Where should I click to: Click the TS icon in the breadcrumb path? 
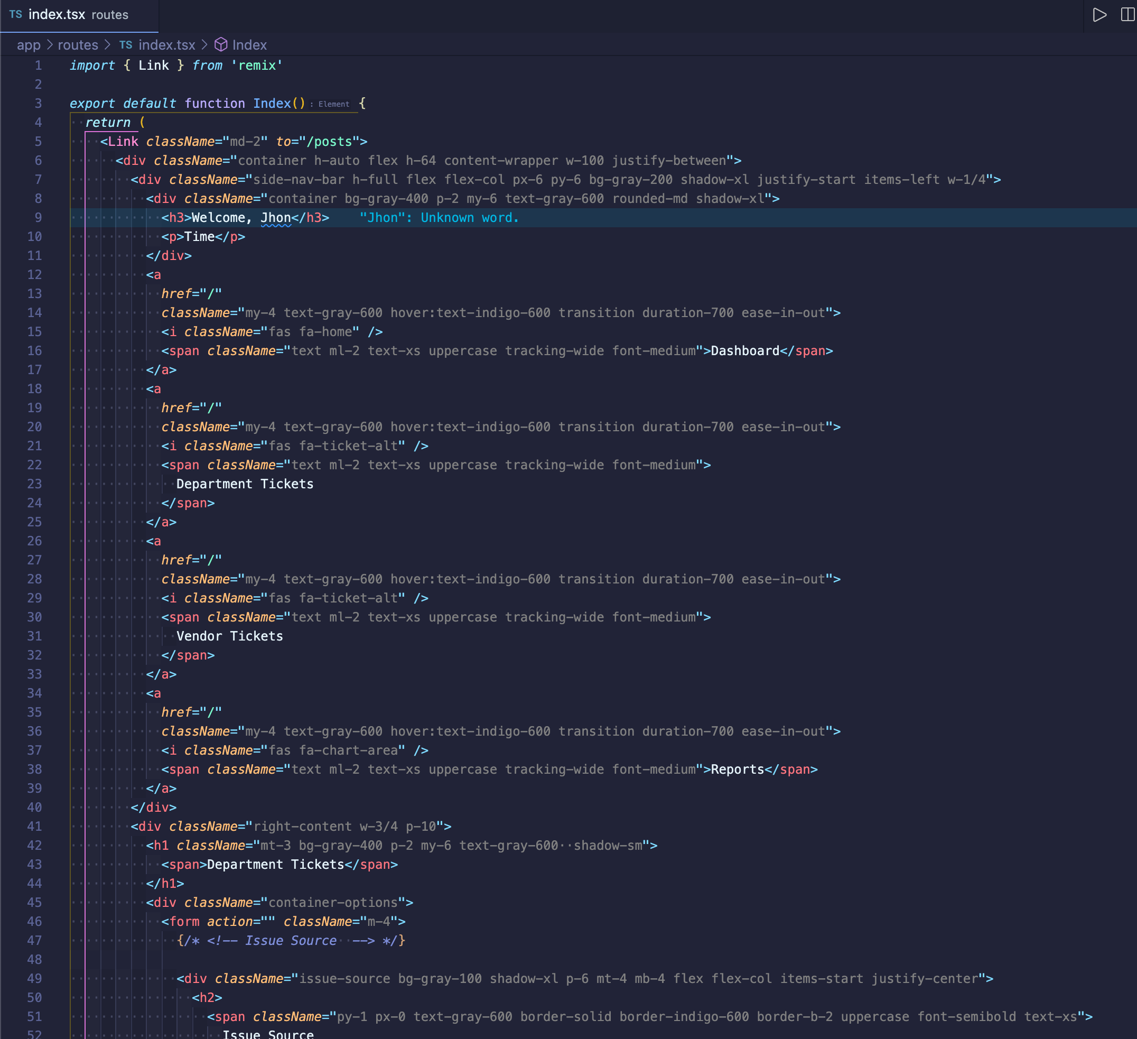point(126,45)
